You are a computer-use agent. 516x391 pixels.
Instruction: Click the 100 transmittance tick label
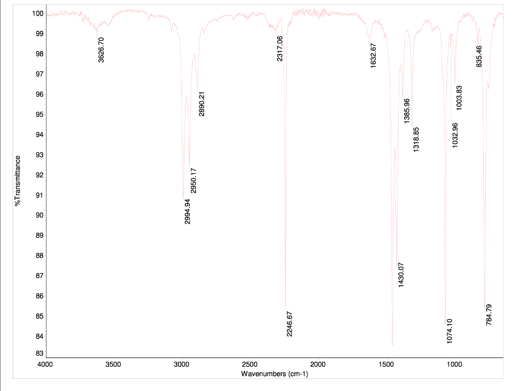37,14
